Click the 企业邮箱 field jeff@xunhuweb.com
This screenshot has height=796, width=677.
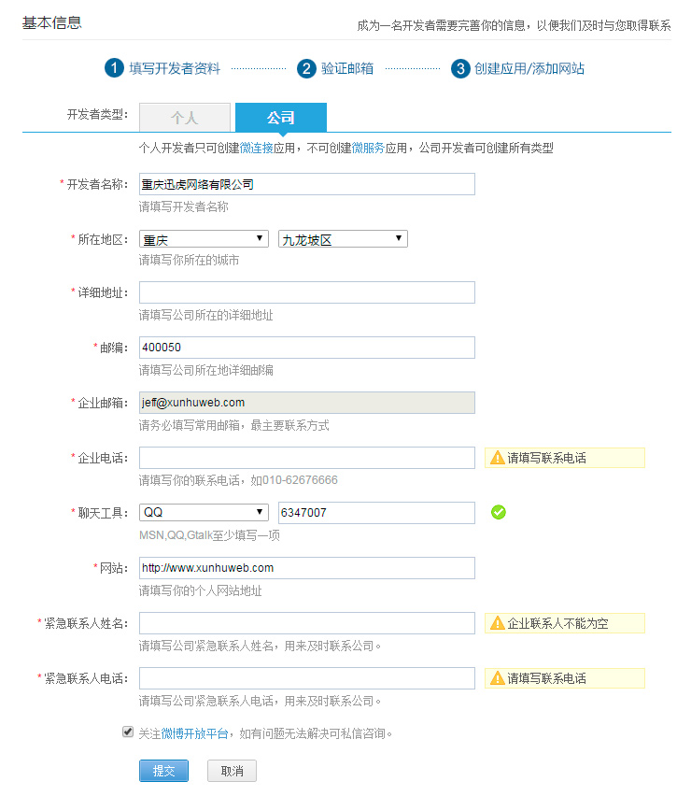click(307, 403)
